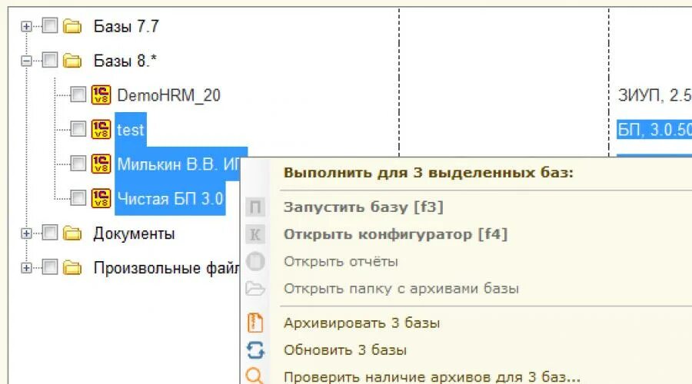692x384 pixels.
Task: Click the refresh icon beside Обновить 3 базы
Action: pos(255,350)
